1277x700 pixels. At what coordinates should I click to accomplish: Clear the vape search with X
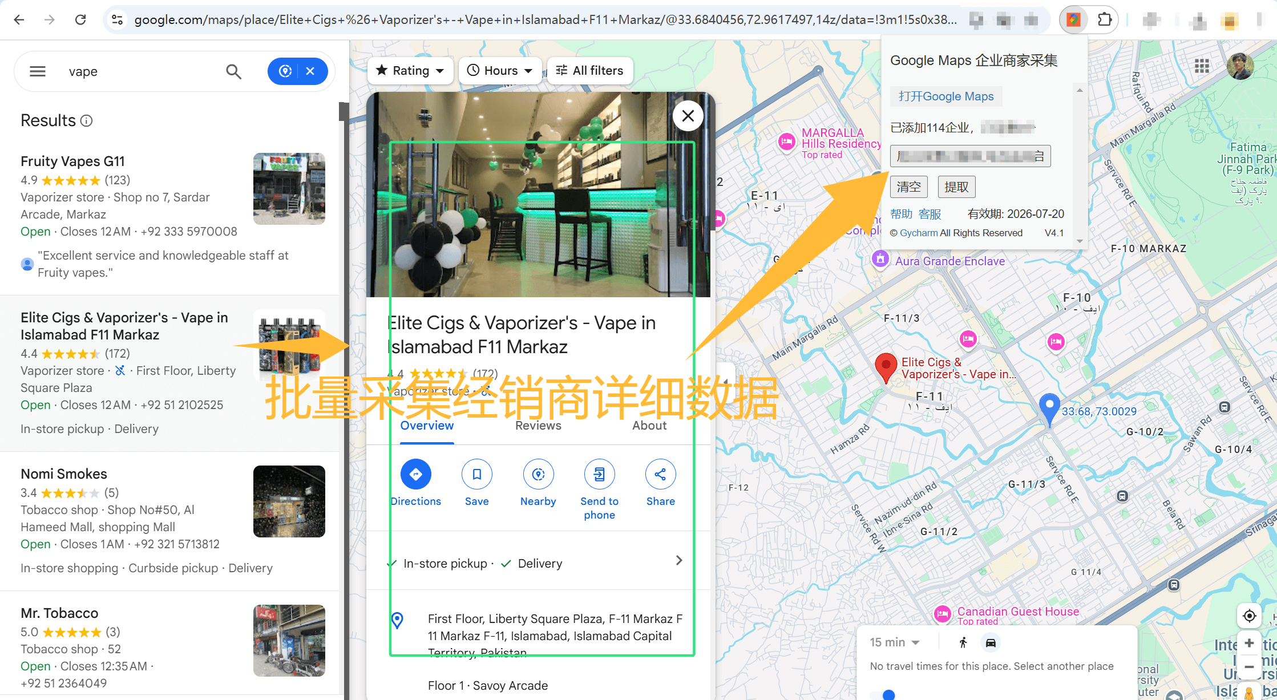(x=310, y=71)
